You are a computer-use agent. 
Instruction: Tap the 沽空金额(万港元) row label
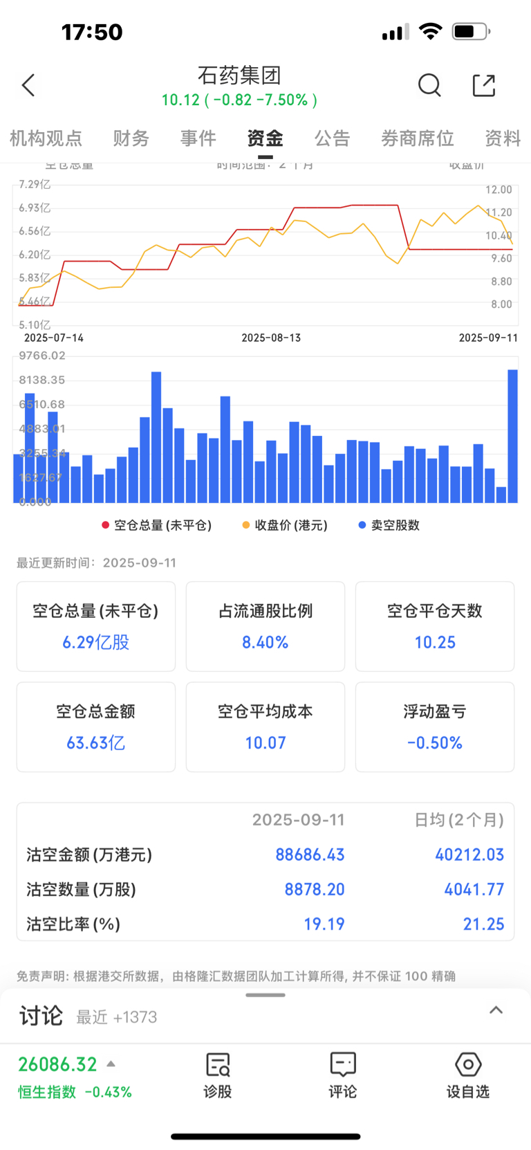pyautogui.click(x=89, y=855)
